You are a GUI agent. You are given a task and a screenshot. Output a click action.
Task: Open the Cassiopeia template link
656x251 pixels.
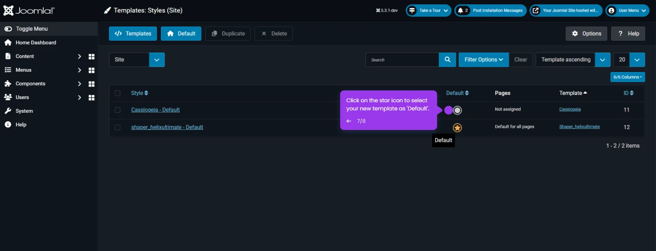click(x=570, y=109)
